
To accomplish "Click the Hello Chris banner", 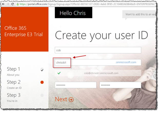I will [x=74, y=12].
